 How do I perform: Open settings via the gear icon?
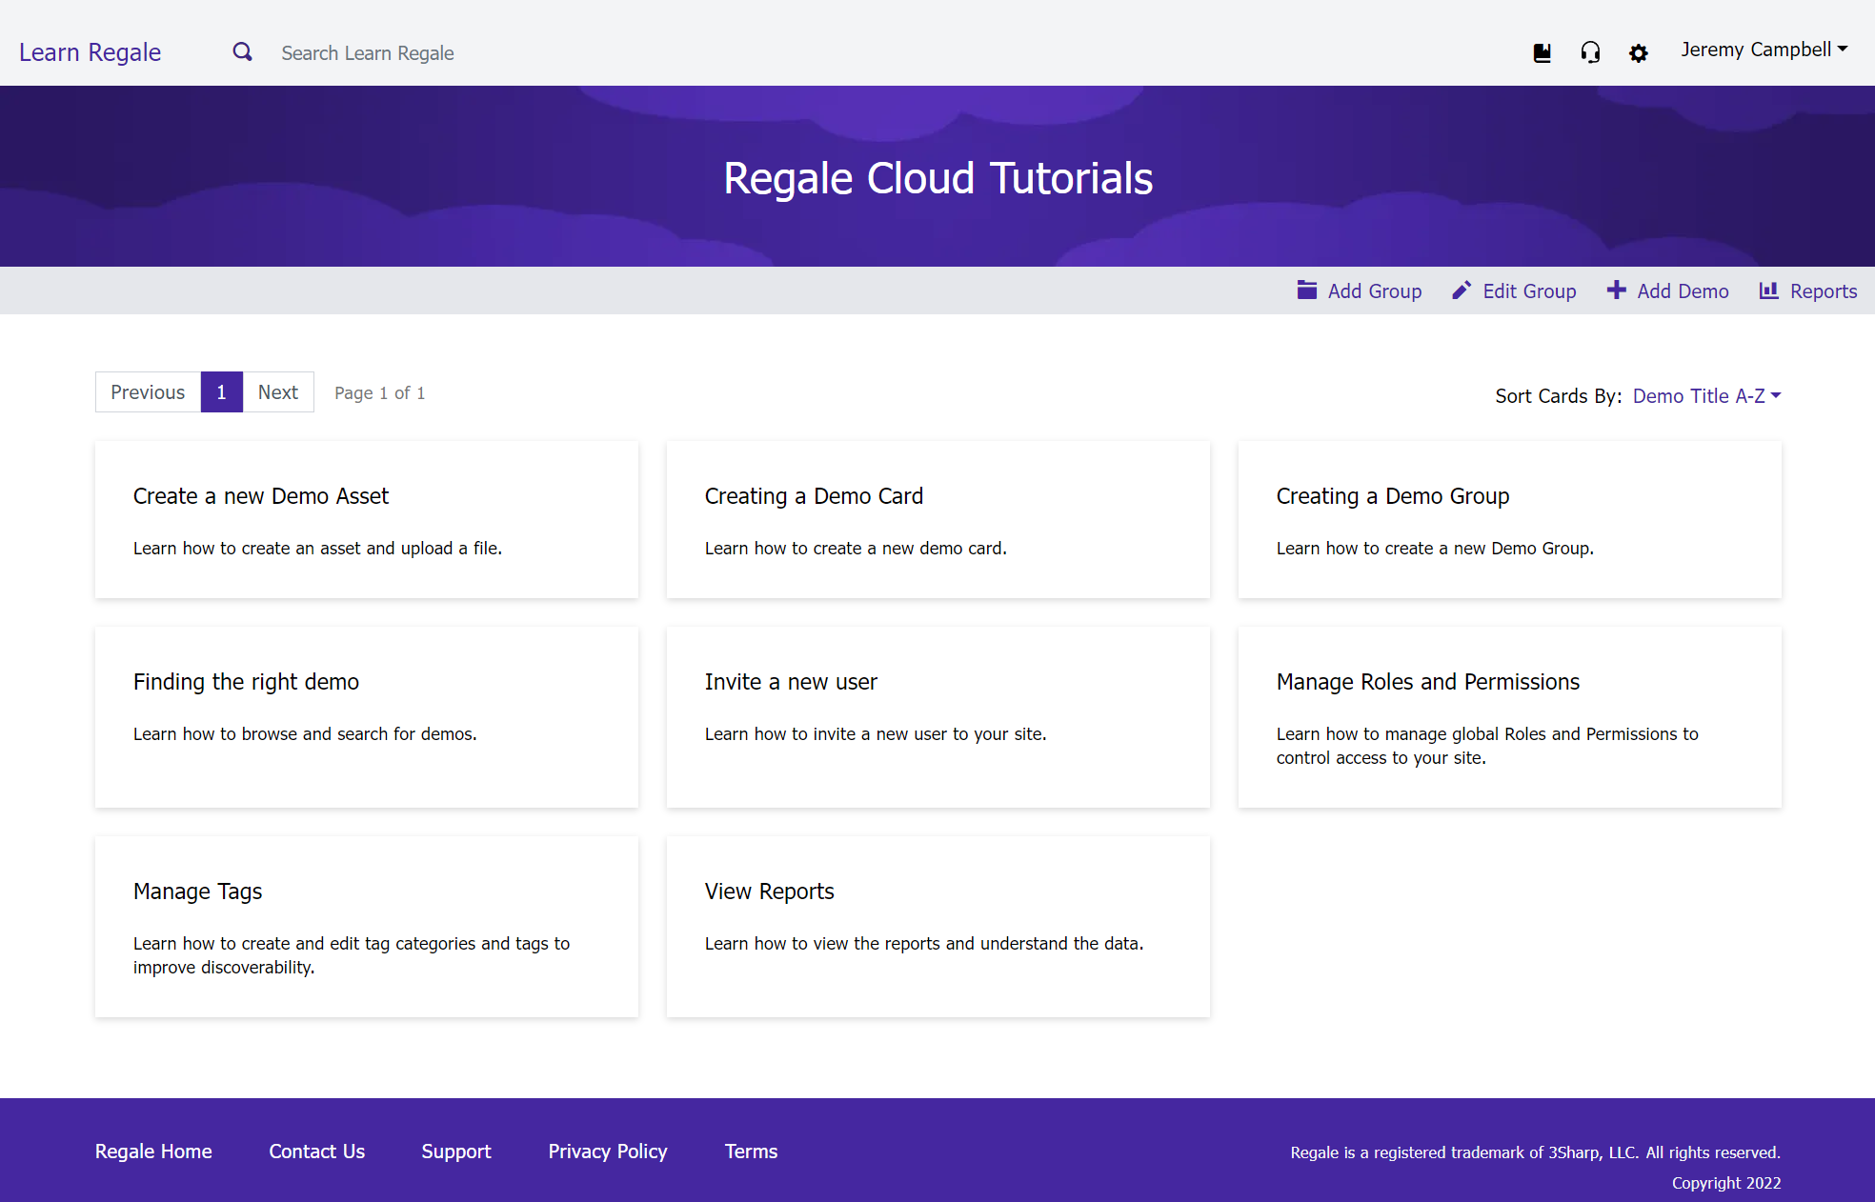click(x=1639, y=53)
